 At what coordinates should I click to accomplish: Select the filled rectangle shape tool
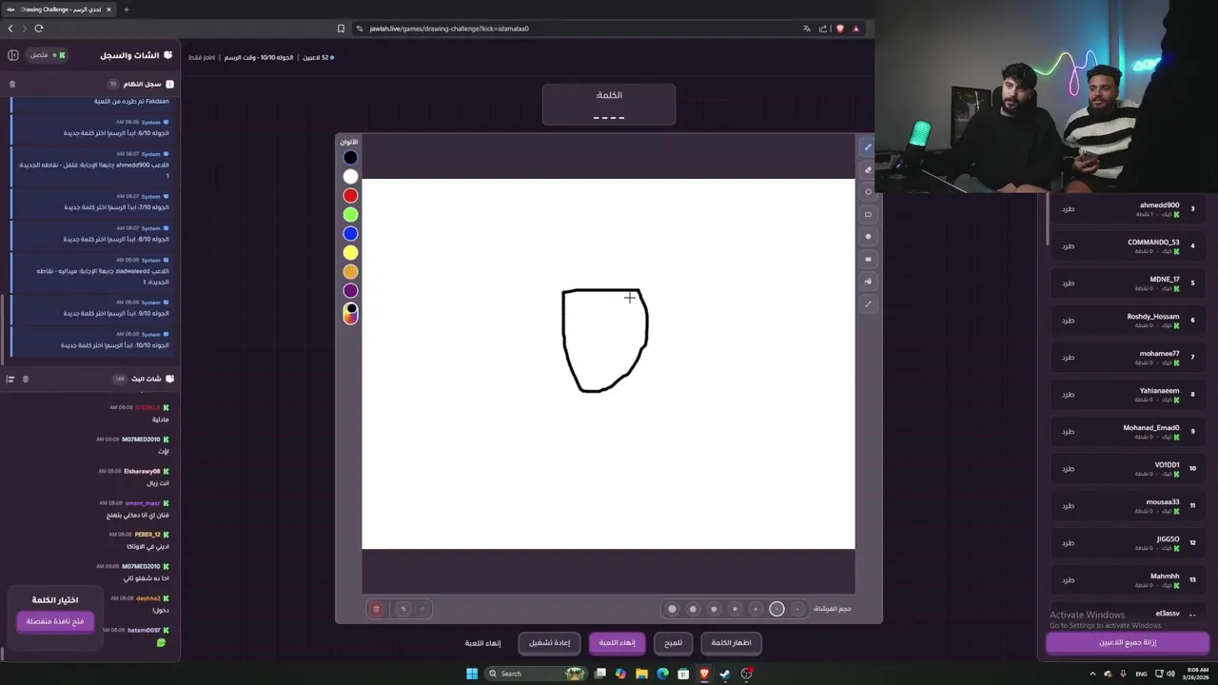tap(867, 259)
